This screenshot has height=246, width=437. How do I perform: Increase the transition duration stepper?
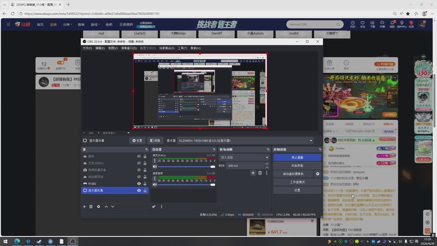[267, 164]
